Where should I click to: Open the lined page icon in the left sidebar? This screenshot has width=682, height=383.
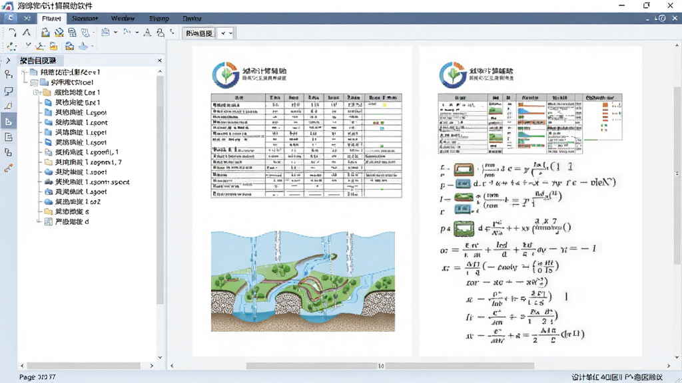coord(8,137)
